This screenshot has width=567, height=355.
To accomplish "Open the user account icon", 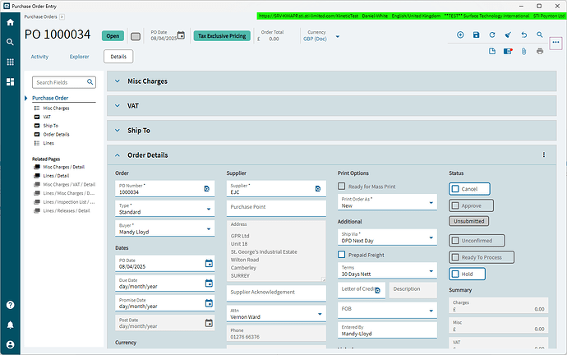I will pos(10,344).
